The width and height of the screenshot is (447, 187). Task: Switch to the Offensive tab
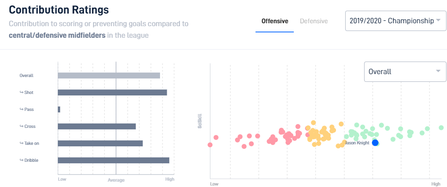click(x=275, y=21)
